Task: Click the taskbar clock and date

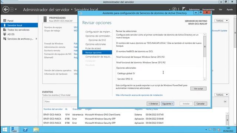Action: click(228, 130)
